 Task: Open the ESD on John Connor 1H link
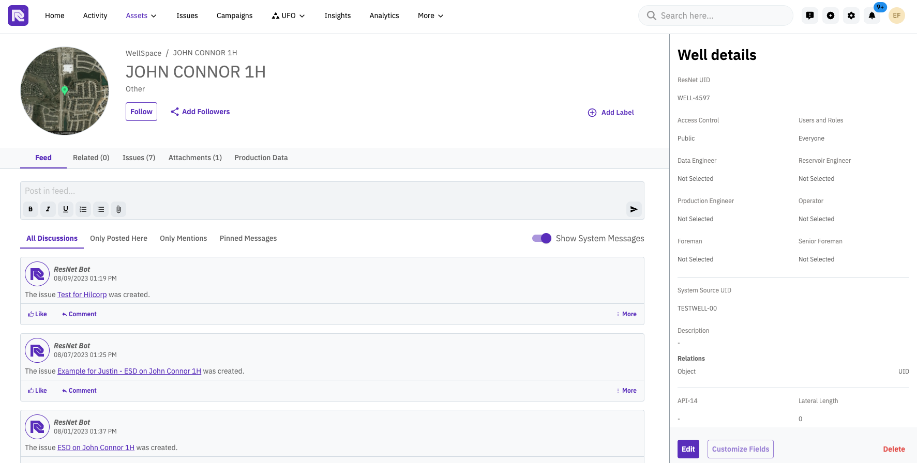tap(96, 447)
